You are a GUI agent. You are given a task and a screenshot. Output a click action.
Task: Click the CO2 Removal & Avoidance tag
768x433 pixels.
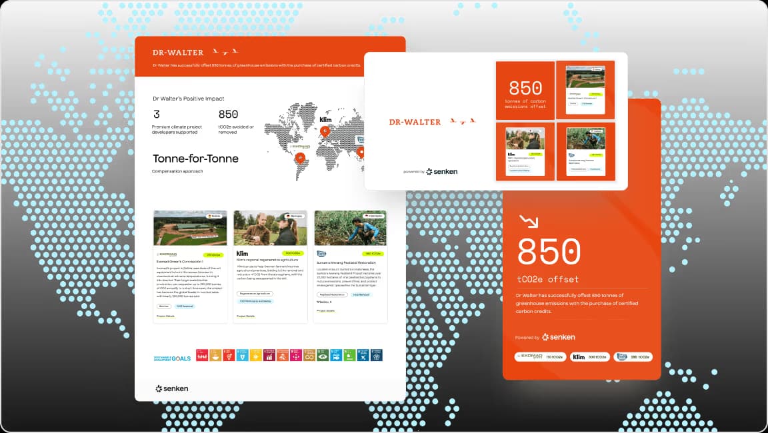coord(255,301)
